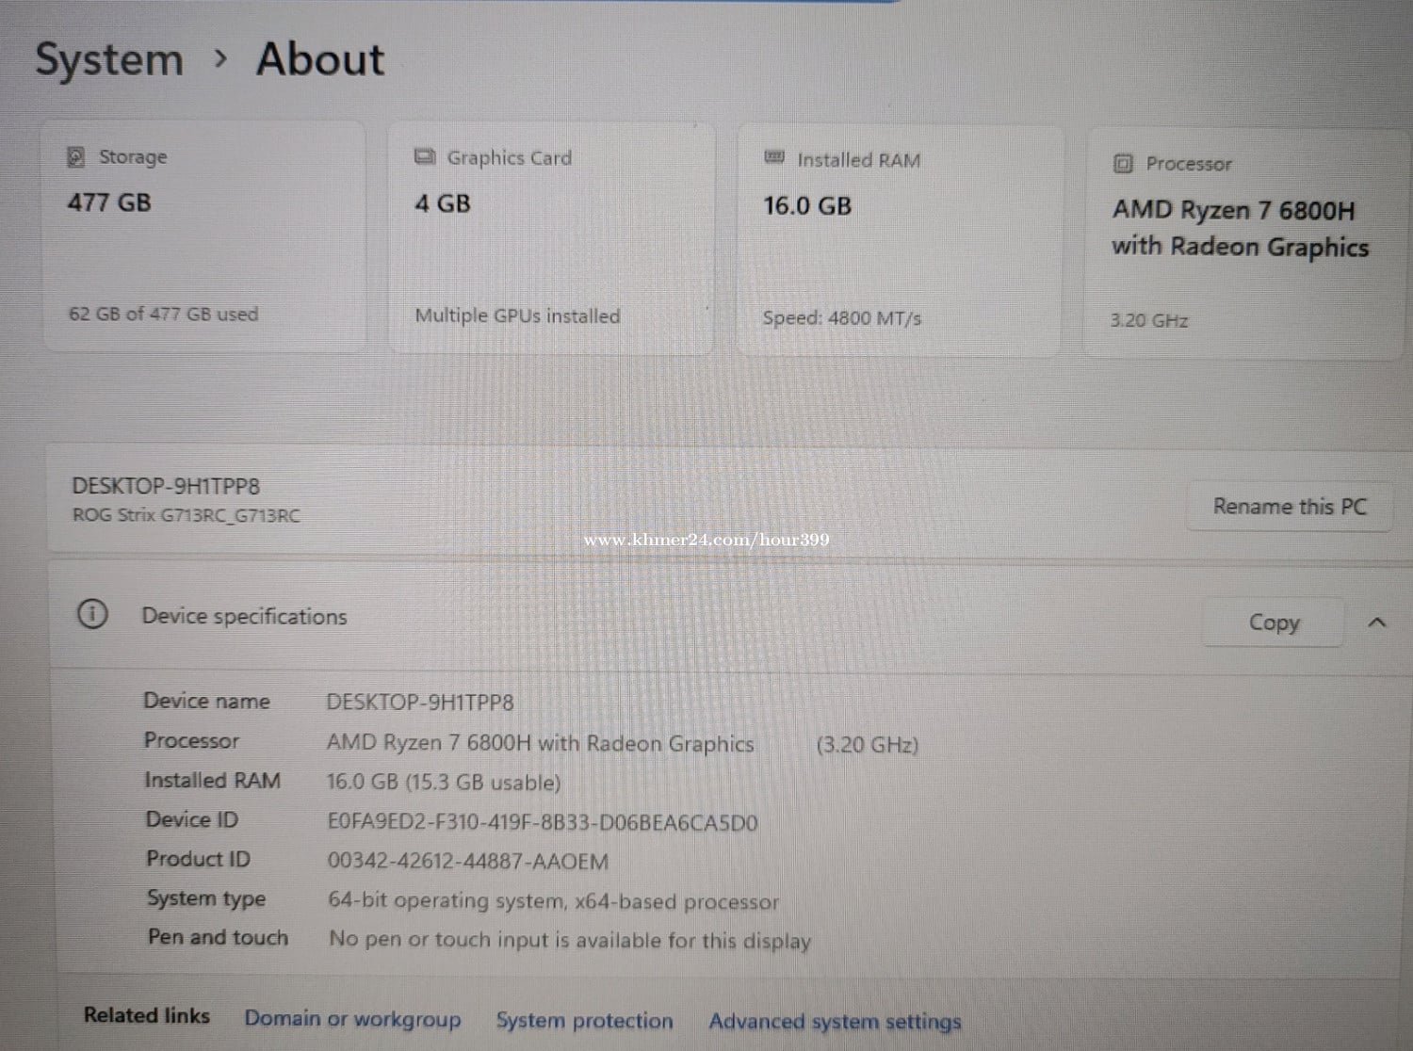The height and width of the screenshot is (1051, 1413).
Task: Select the AMD Ryzen 7 Processor card
Action: point(1243,243)
